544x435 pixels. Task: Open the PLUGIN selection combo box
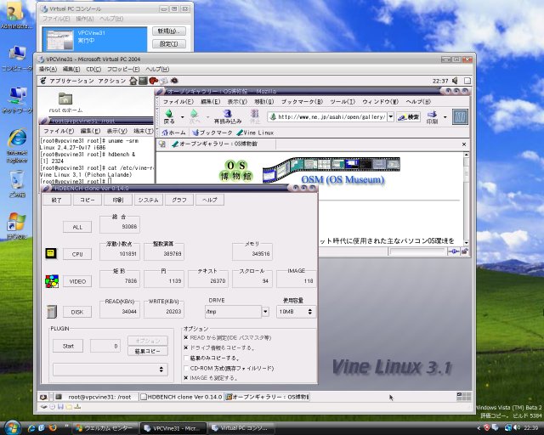(x=110, y=369)
